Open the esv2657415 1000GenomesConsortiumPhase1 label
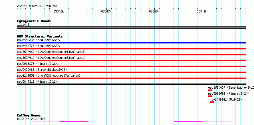This screenshot has height=125, width=254. point(51,58)
